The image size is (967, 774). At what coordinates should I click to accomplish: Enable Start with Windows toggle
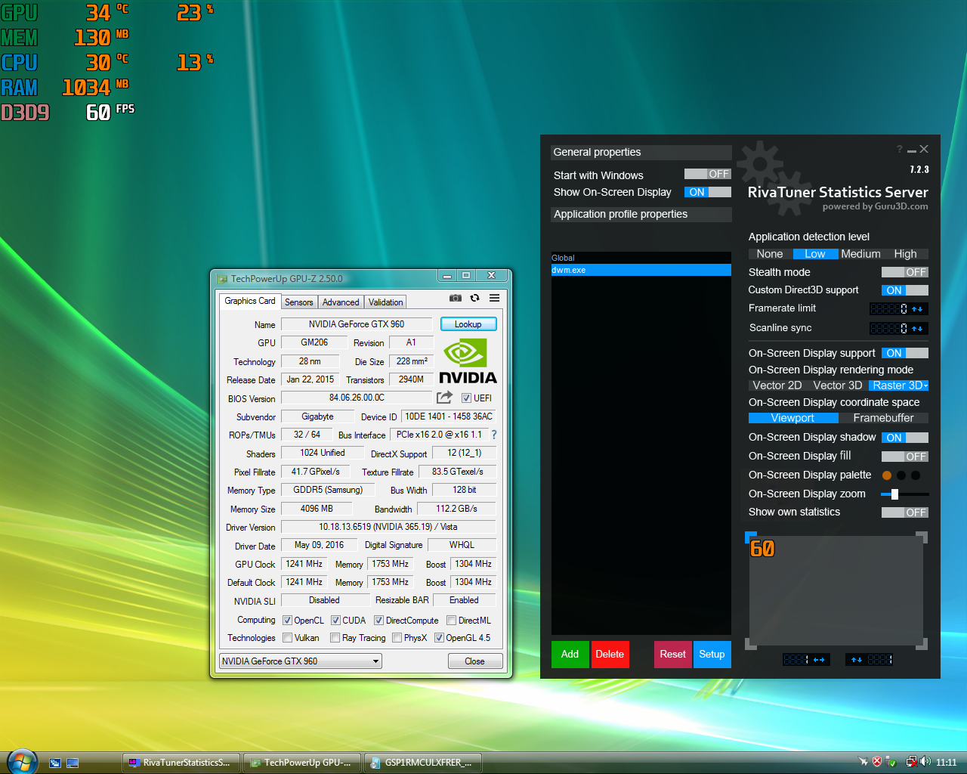[707, 175]
